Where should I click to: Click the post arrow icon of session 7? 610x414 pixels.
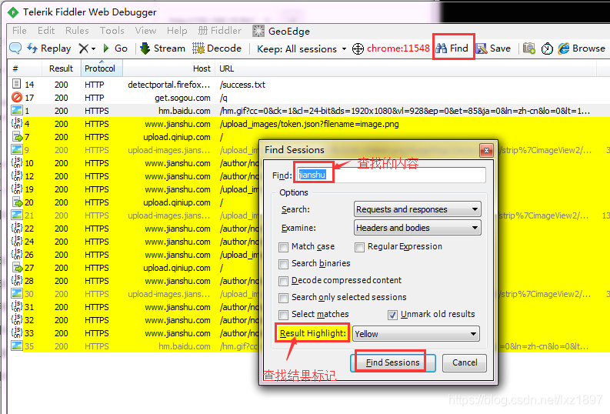[18, 136]
